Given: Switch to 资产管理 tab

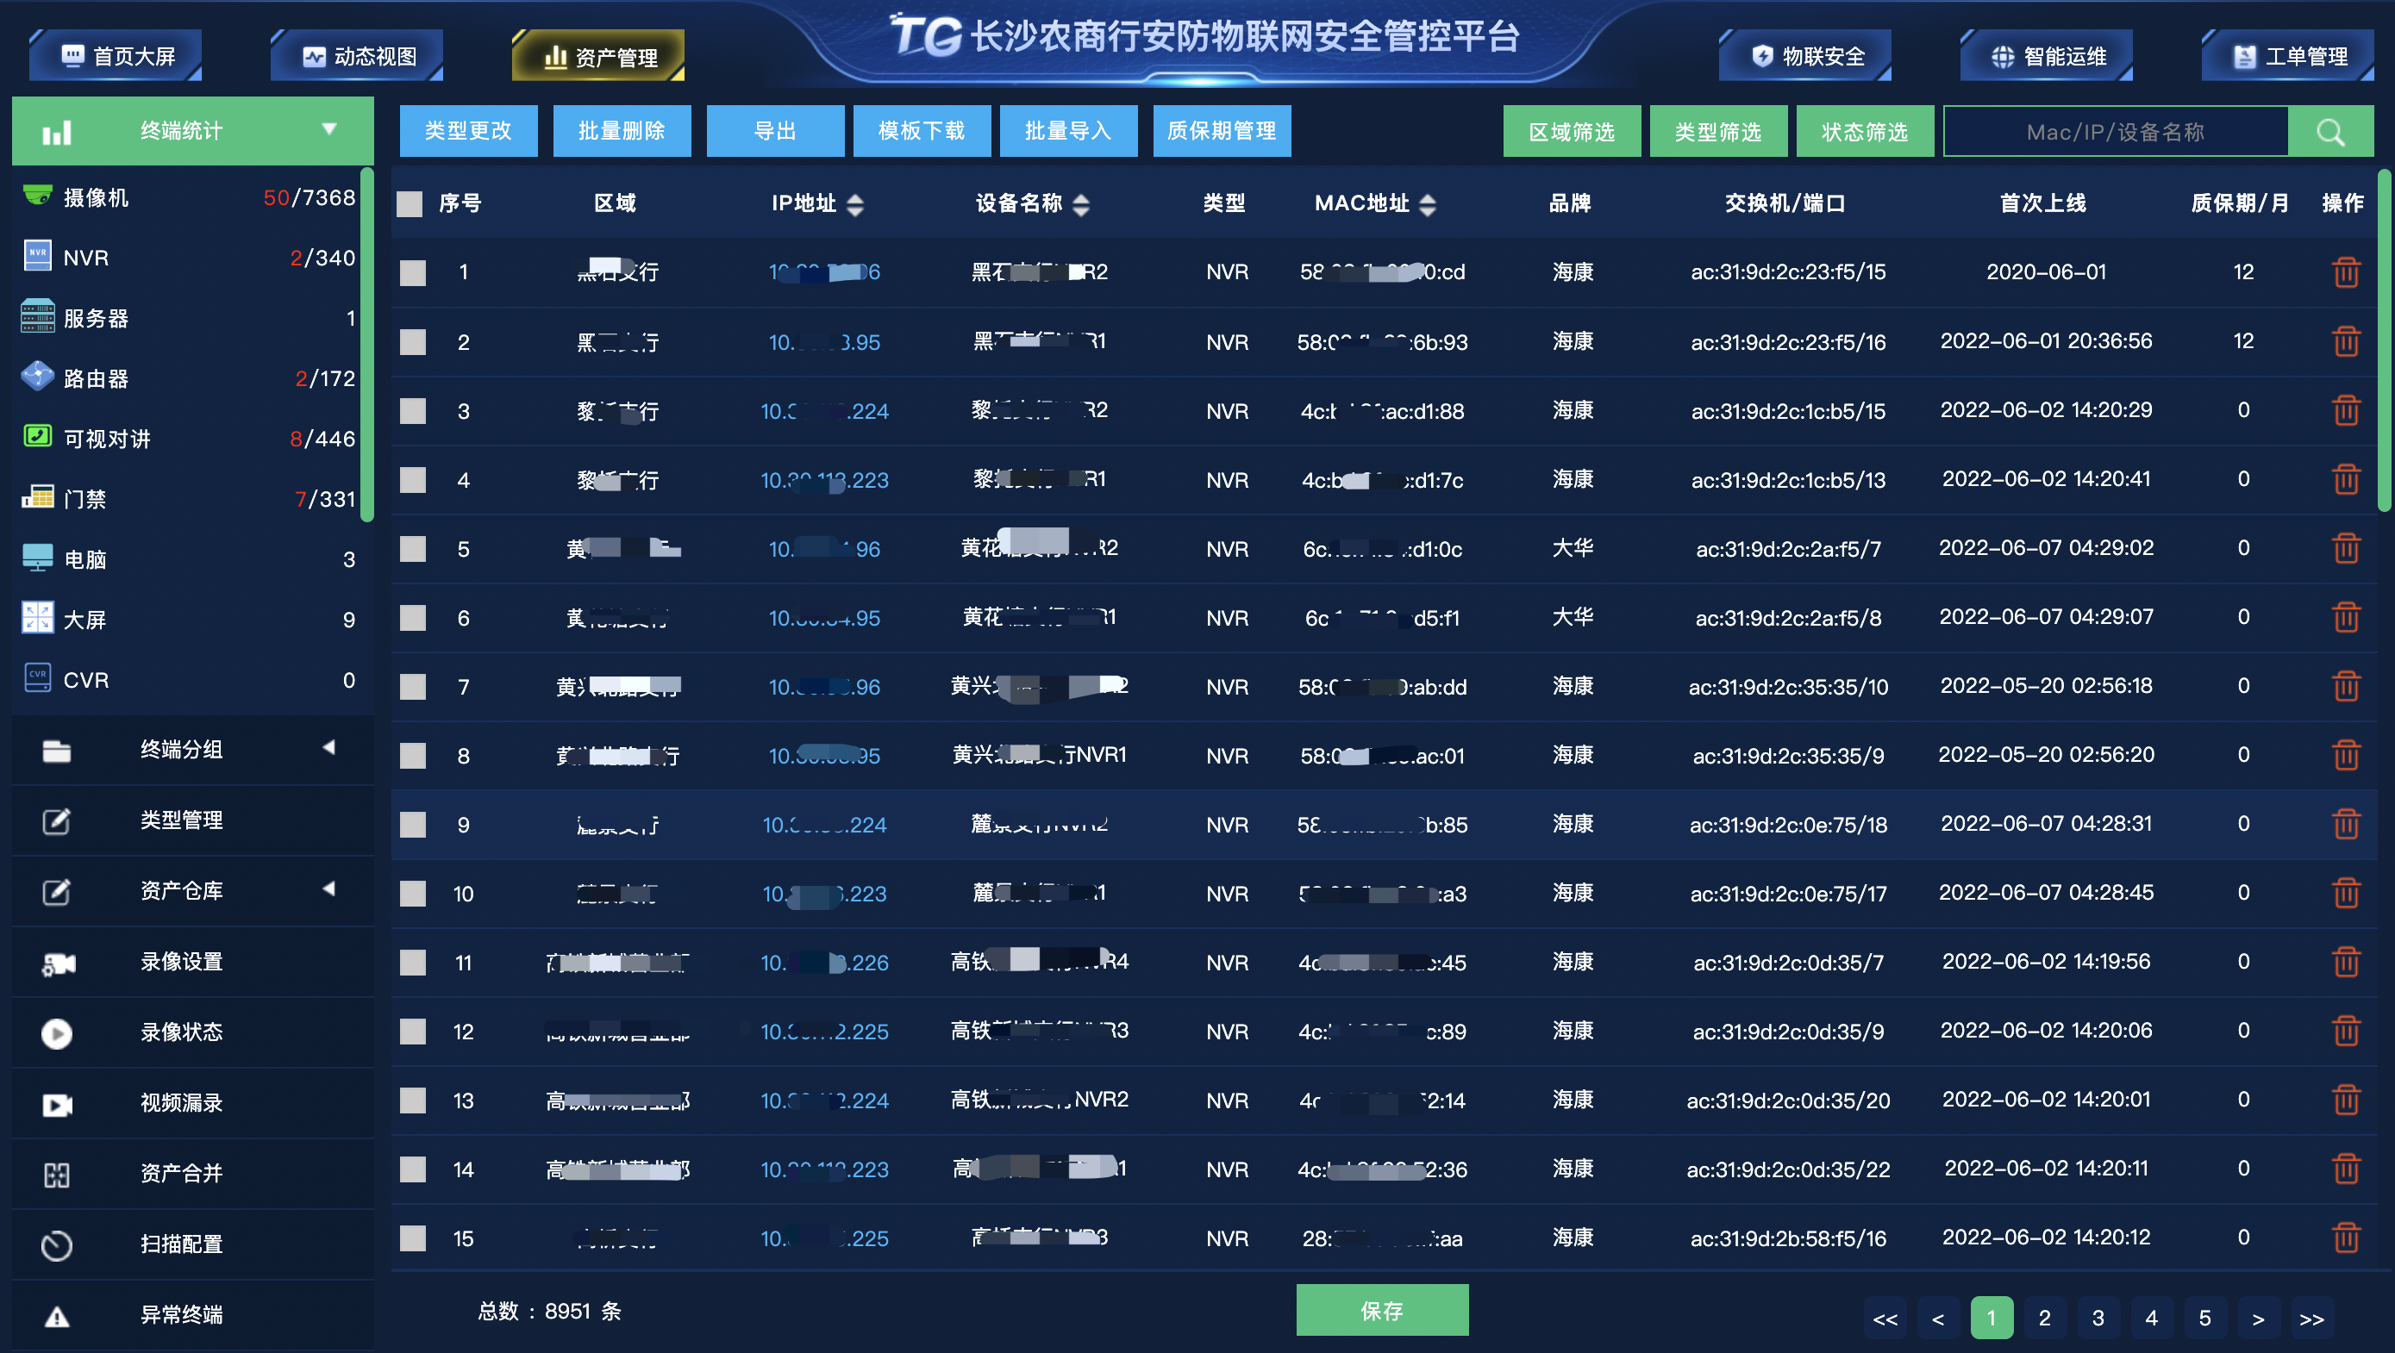Looking at the screenshot, I should pyautogui.click(x=600, y=56).
